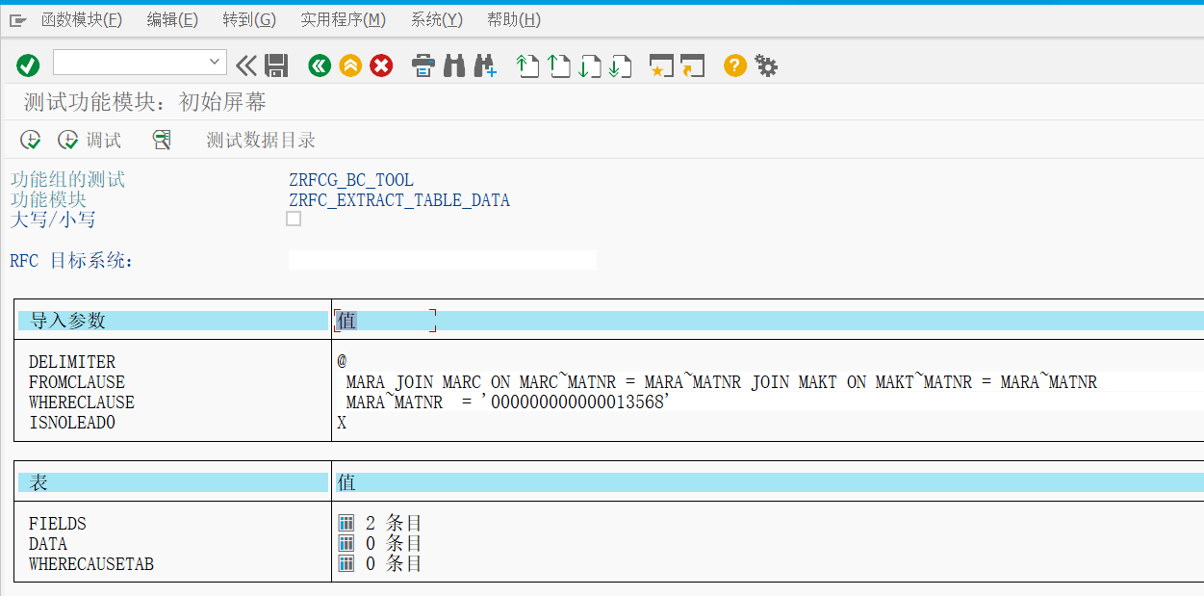Viewport: 1204px width, 596px height.
Task: Click the RFC 目标系统 input field
Action: (443, 258)
